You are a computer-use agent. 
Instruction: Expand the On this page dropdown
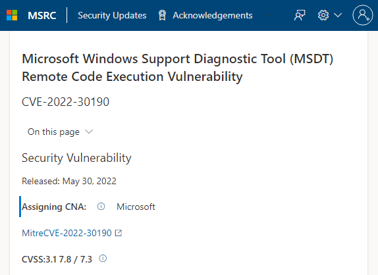pos(60,132)
